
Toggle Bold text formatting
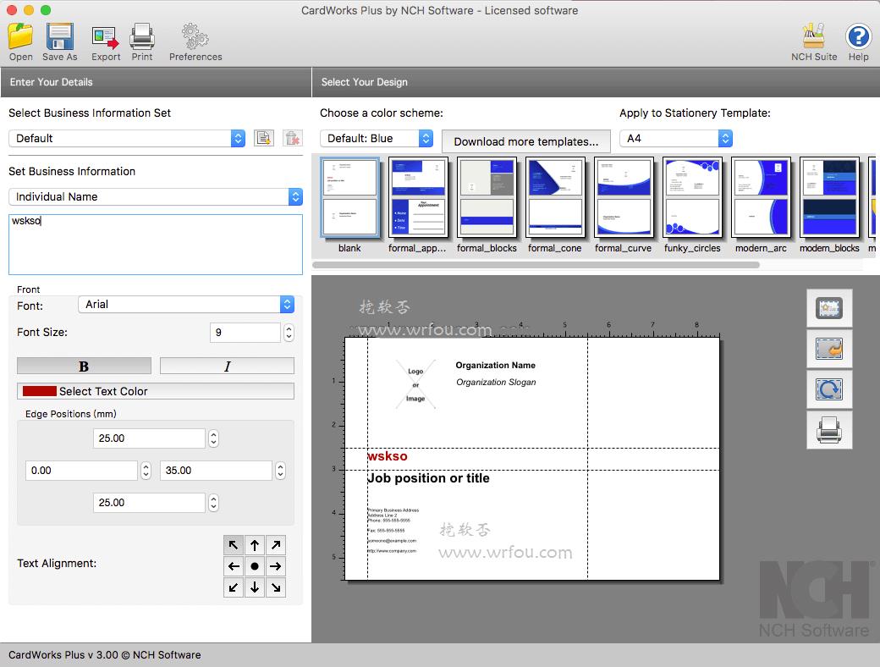click(x=84, y=366)
